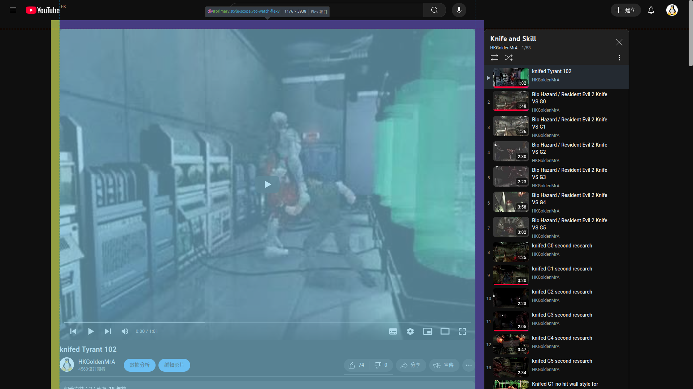Open knifed G3 second research thumbnail
Image resolution: width=693 pixels, height=389 pixels.
pyautogui.click(x=511, y=321)
